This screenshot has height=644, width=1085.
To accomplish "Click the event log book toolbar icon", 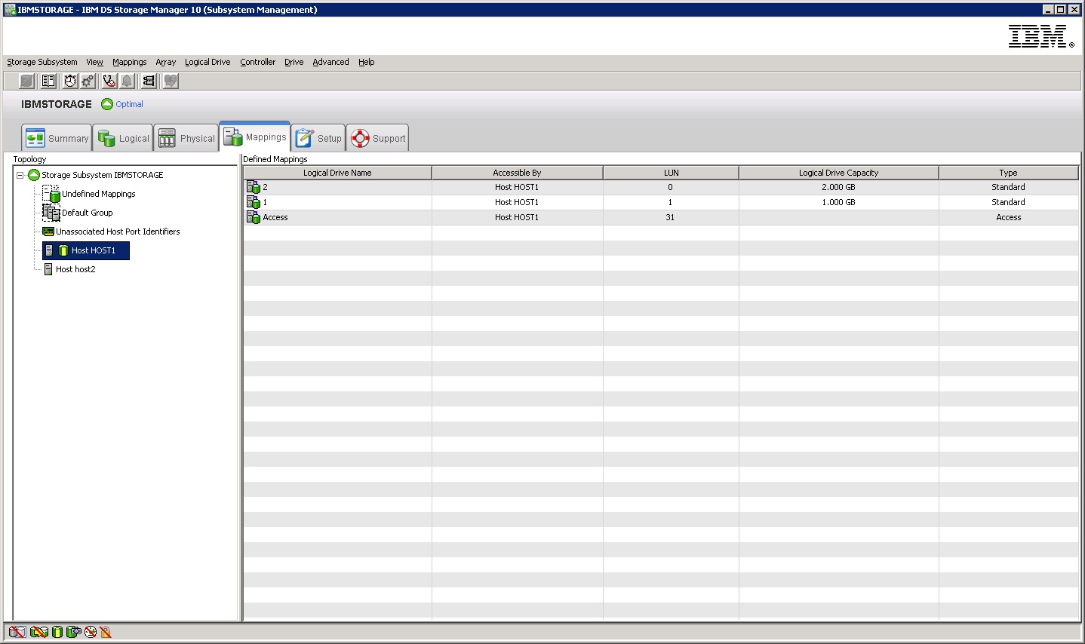I will pos(48,81).
